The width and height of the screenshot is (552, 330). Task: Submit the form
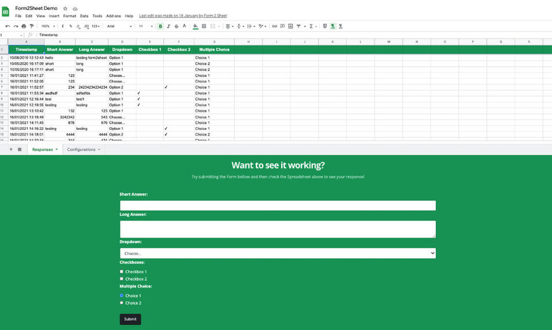click(131, 319)
